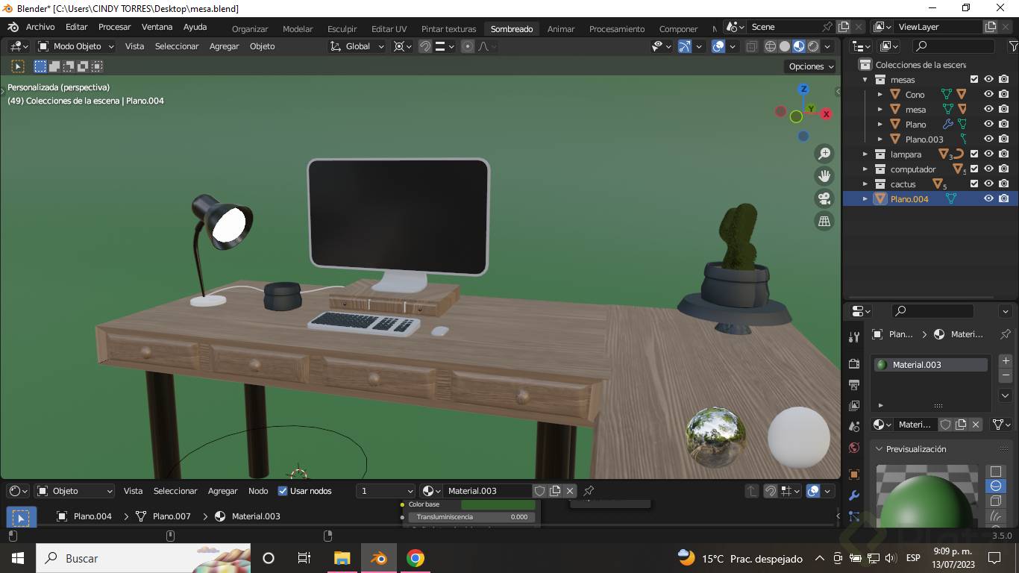
Task: Uncheck the cactus collection checkbox
Action: [x=974, y=184]
